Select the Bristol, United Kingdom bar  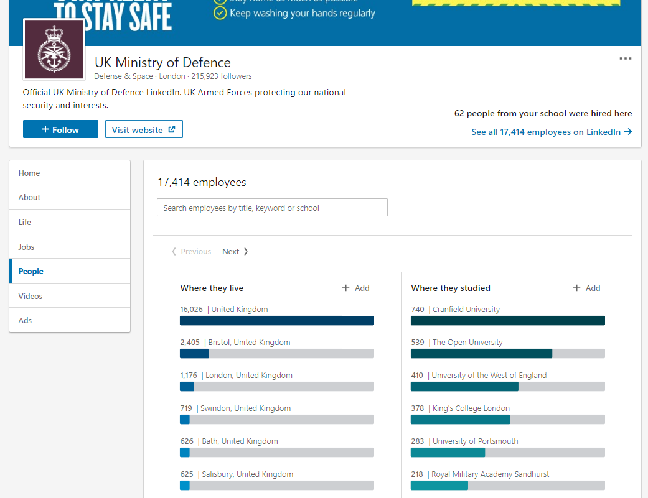[x=277, y=354]
